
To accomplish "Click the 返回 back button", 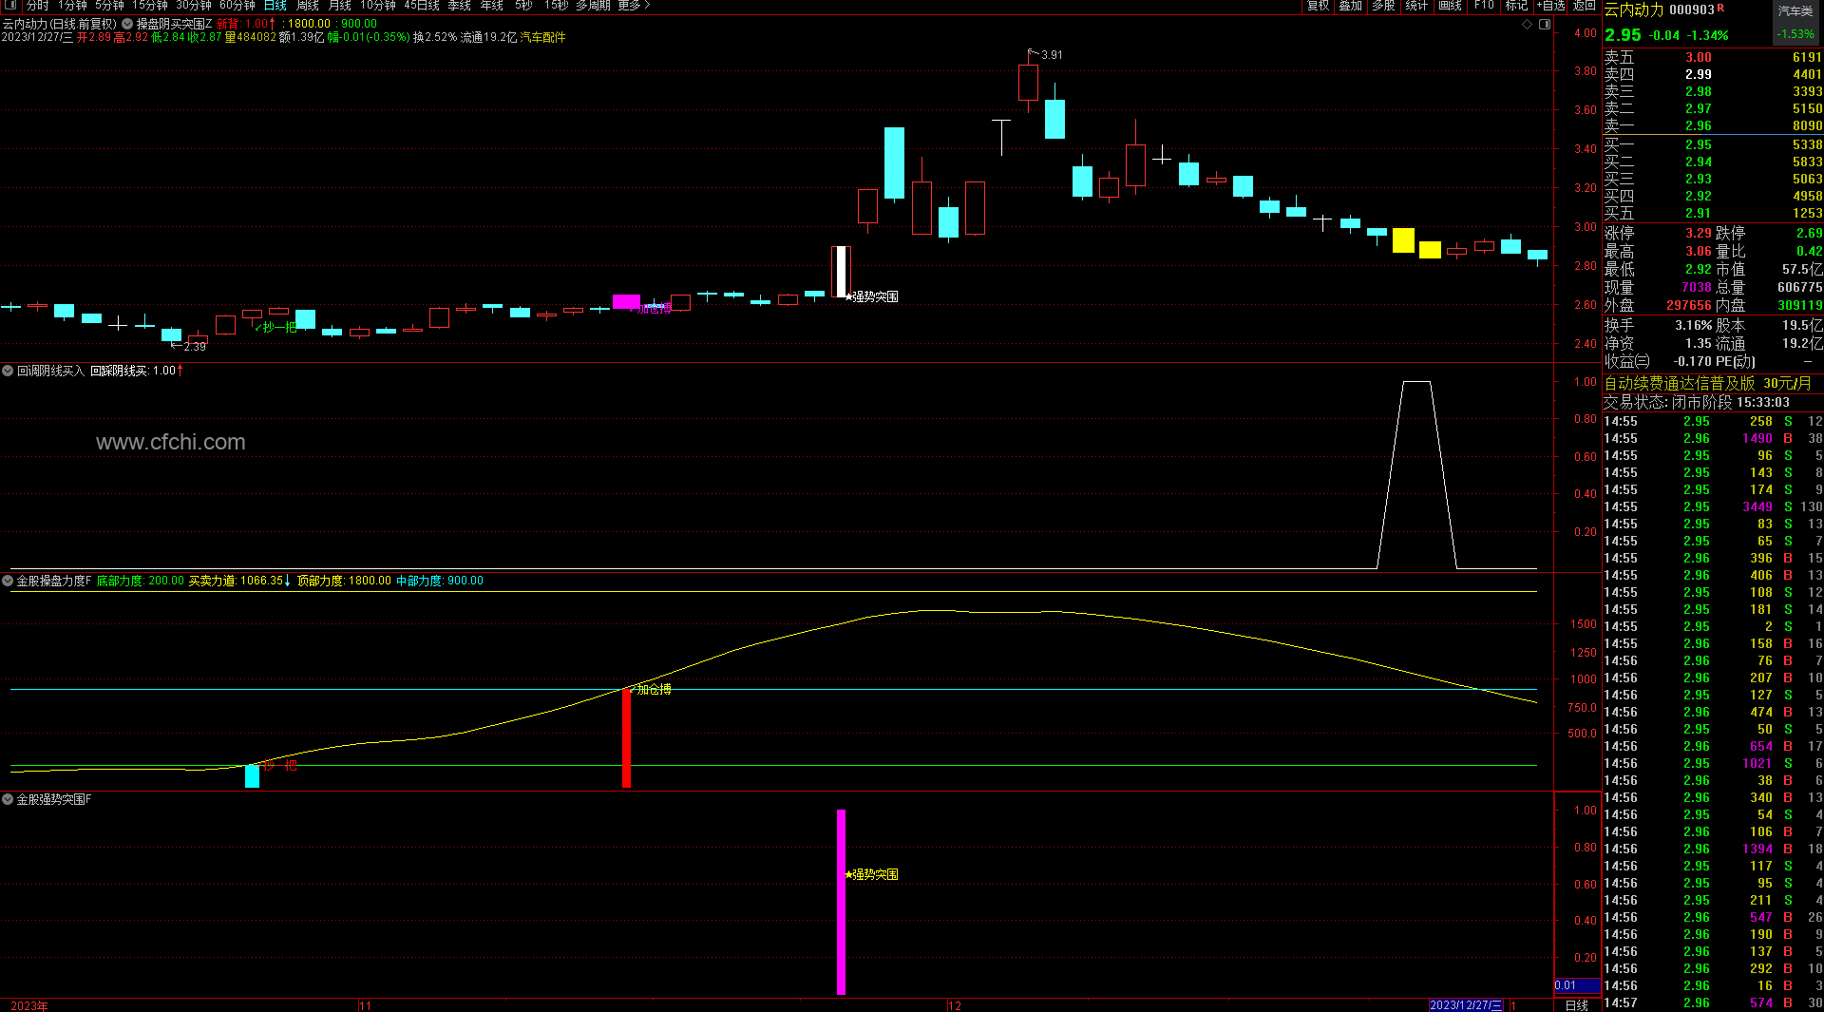I will pos(1584,6).
